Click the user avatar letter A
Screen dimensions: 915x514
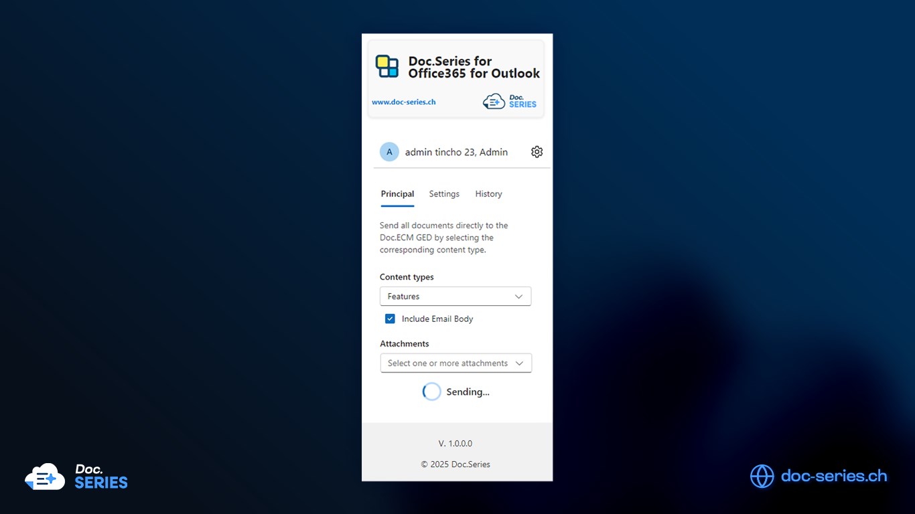pos(389,152)
